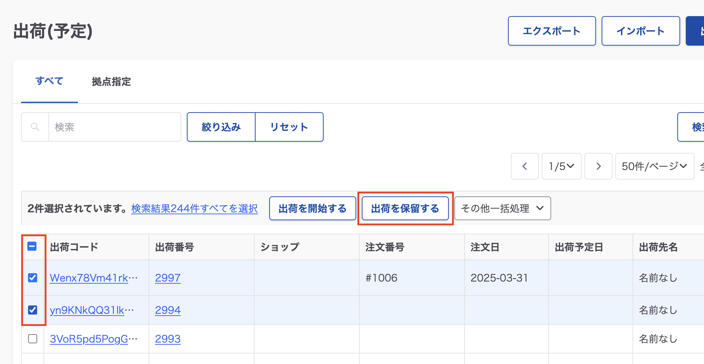Uncheck the yn9KNkQQ31lk shipment row

point(33,310)
